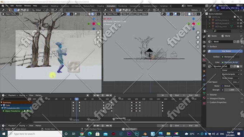Select the CubeAction.001 channel

click(13, 108)
